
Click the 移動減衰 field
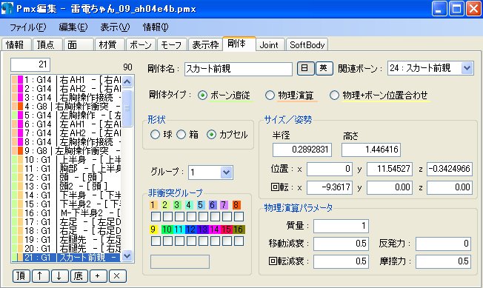point(341,244)
